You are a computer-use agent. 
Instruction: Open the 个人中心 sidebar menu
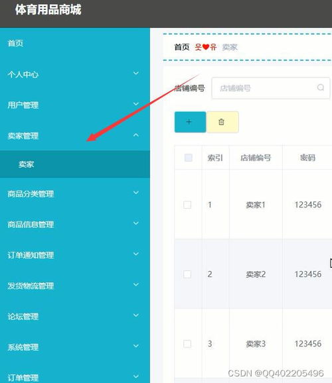(x=75, y=74)
